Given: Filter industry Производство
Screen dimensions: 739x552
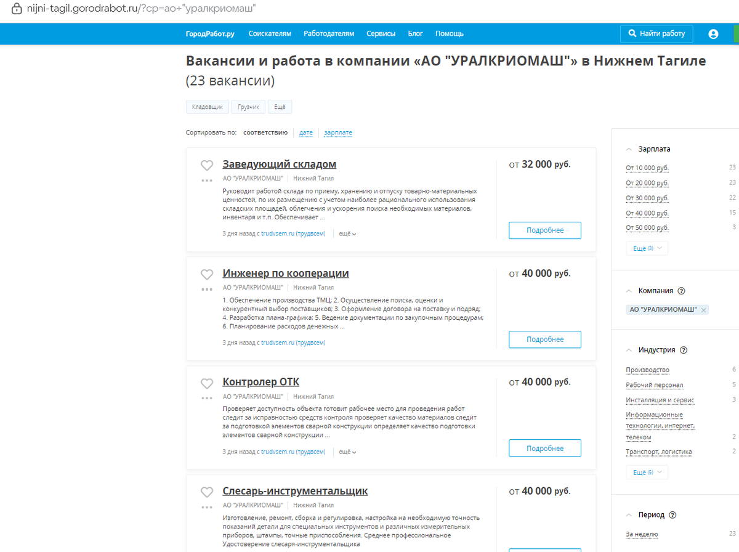Looking at the screenshot, I should (x=647, y=370).
